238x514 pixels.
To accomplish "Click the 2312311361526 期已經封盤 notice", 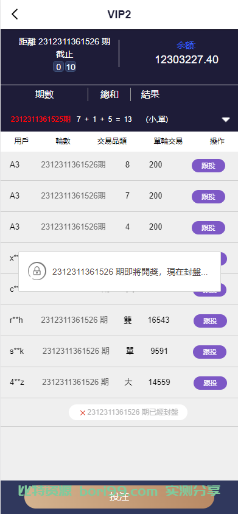I will coord(133,412).
